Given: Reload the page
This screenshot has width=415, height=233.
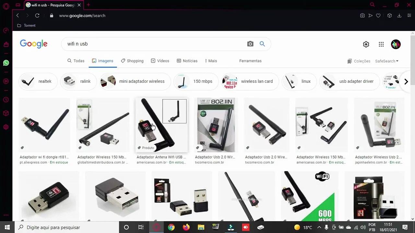Looking at the screenshot, I should pyautogui.click(x=37, y=16).
